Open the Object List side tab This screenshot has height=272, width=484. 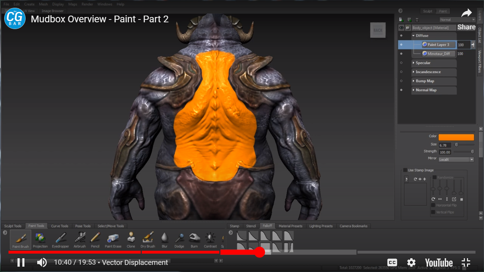point(479,35)
